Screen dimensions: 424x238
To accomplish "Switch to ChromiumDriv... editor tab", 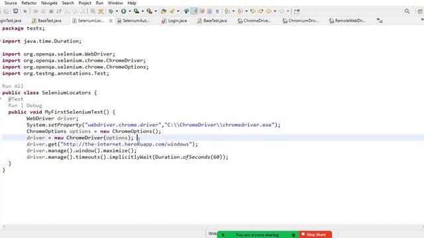I will [x=301, y=20].
